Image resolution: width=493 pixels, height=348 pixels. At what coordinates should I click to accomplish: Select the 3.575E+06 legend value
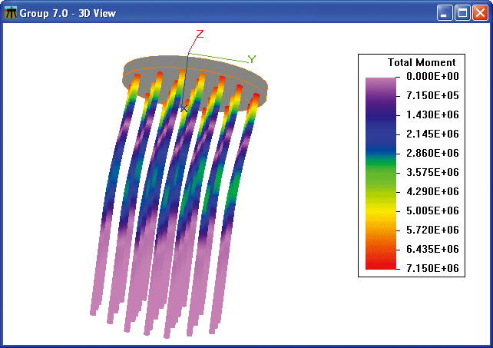[x=432, y=172]
